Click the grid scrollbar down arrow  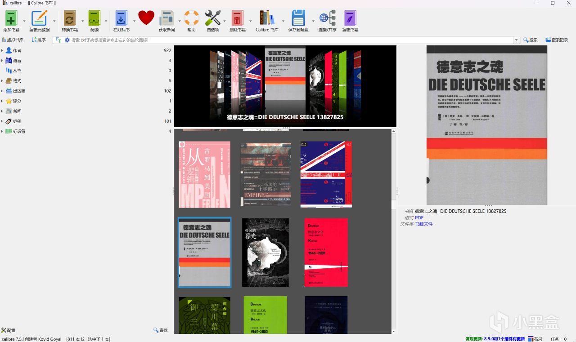point(394,331)
